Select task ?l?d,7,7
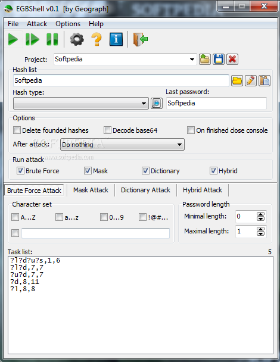The height and width of the screenshot is (362, 280). pos(27,267)
